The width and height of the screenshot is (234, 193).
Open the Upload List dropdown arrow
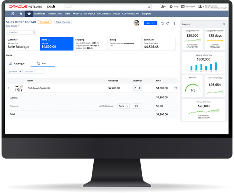[20, 72]
